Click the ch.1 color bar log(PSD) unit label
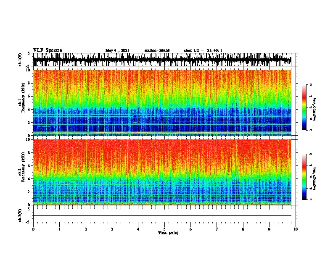This screenshot has width=333, height=257. [315, 110]
